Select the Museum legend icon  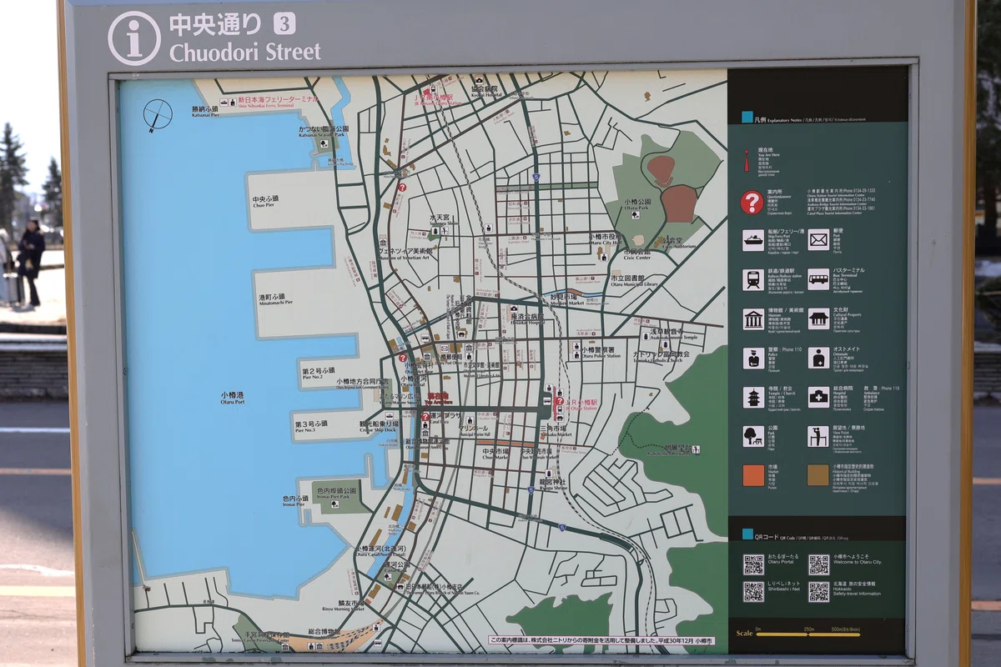pyautogui.click(x=753, y=318)
